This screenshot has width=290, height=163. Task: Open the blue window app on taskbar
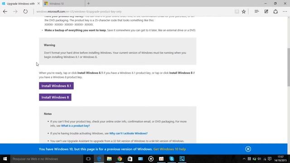[x=140, y=159]
